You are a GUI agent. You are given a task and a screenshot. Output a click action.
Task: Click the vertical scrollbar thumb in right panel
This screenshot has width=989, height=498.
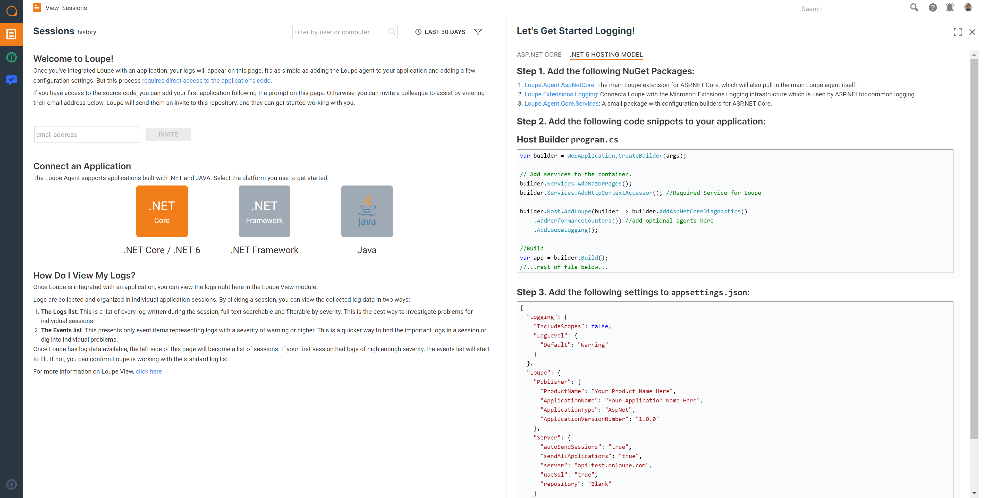(974, 249)
